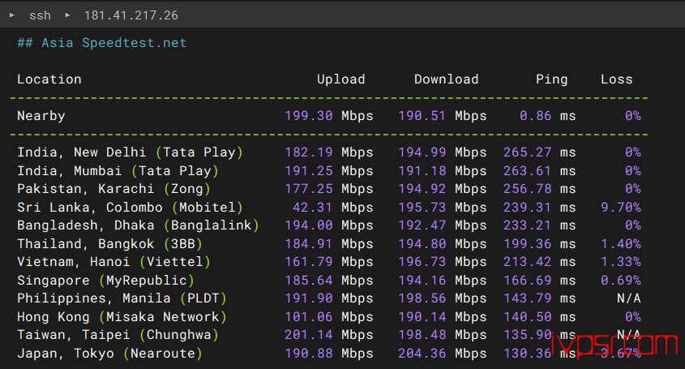Screen dimensions: 685x369
Task: Select Singapore loss value 0.69%
Action: pyautogui.click(x=621, y=281)
